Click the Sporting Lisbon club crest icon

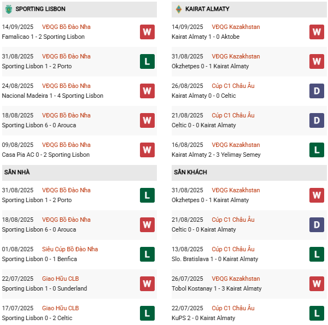[8, 9]
